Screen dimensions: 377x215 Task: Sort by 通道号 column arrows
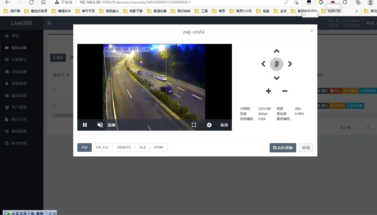coord(68,75)
